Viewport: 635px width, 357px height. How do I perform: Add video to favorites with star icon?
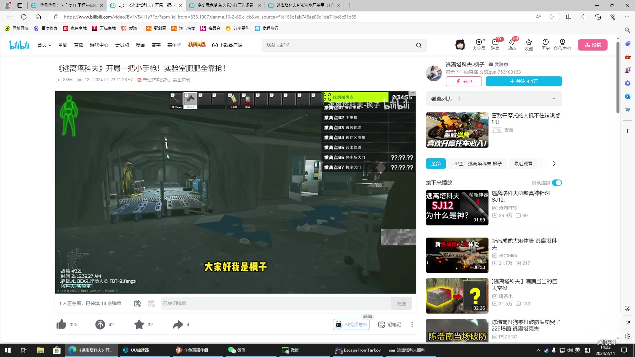(x=139, y=325)
